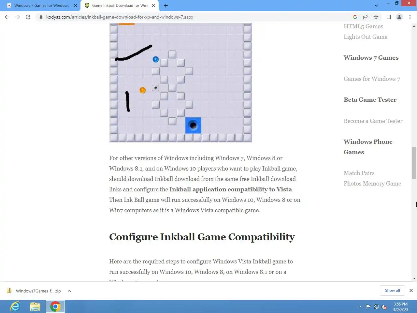Screen dimensions: 417x313
Task: Click the blue hole in Inkball image
Action: click(x=193, y=126)
